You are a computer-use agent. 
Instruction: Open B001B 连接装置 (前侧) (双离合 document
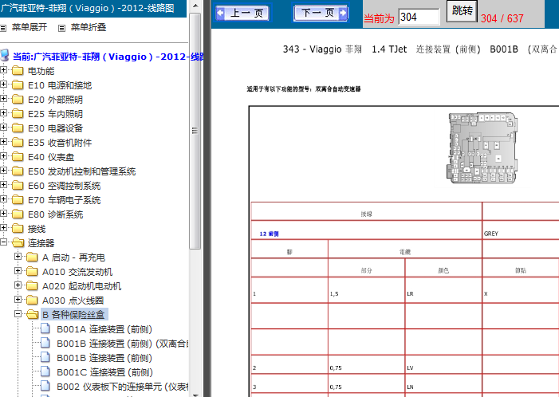tap(123, 344)
